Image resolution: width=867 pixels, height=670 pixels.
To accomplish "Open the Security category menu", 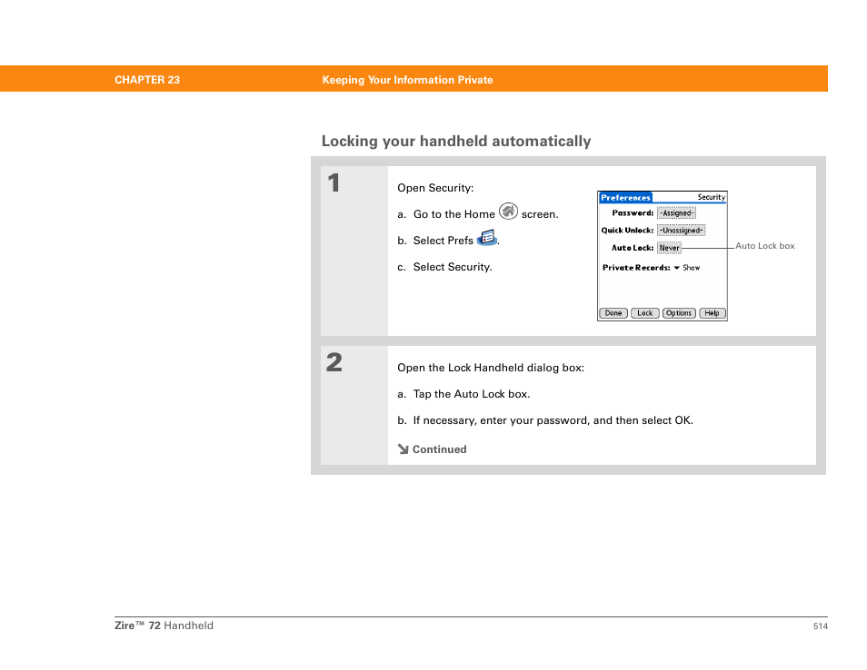I will click(711, 197).
